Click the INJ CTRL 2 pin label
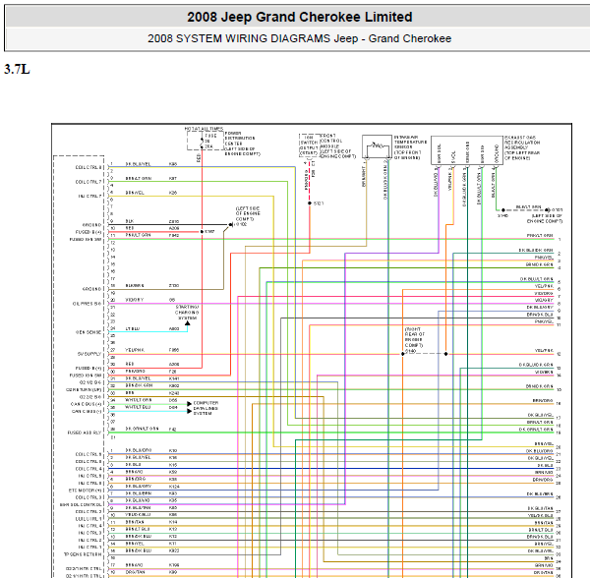Screen dimensions: 590x578 point(89,540)
